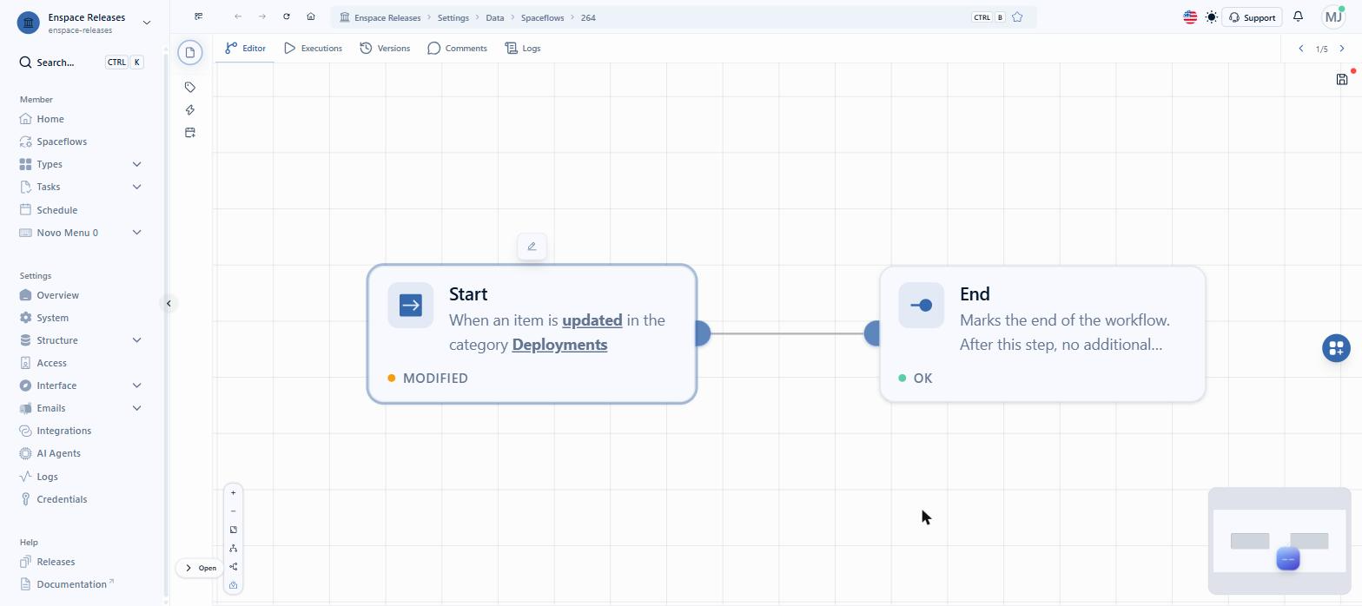
Task: Toggle the navigation tree icon in the top bar
Action: [x=199, y=16]
